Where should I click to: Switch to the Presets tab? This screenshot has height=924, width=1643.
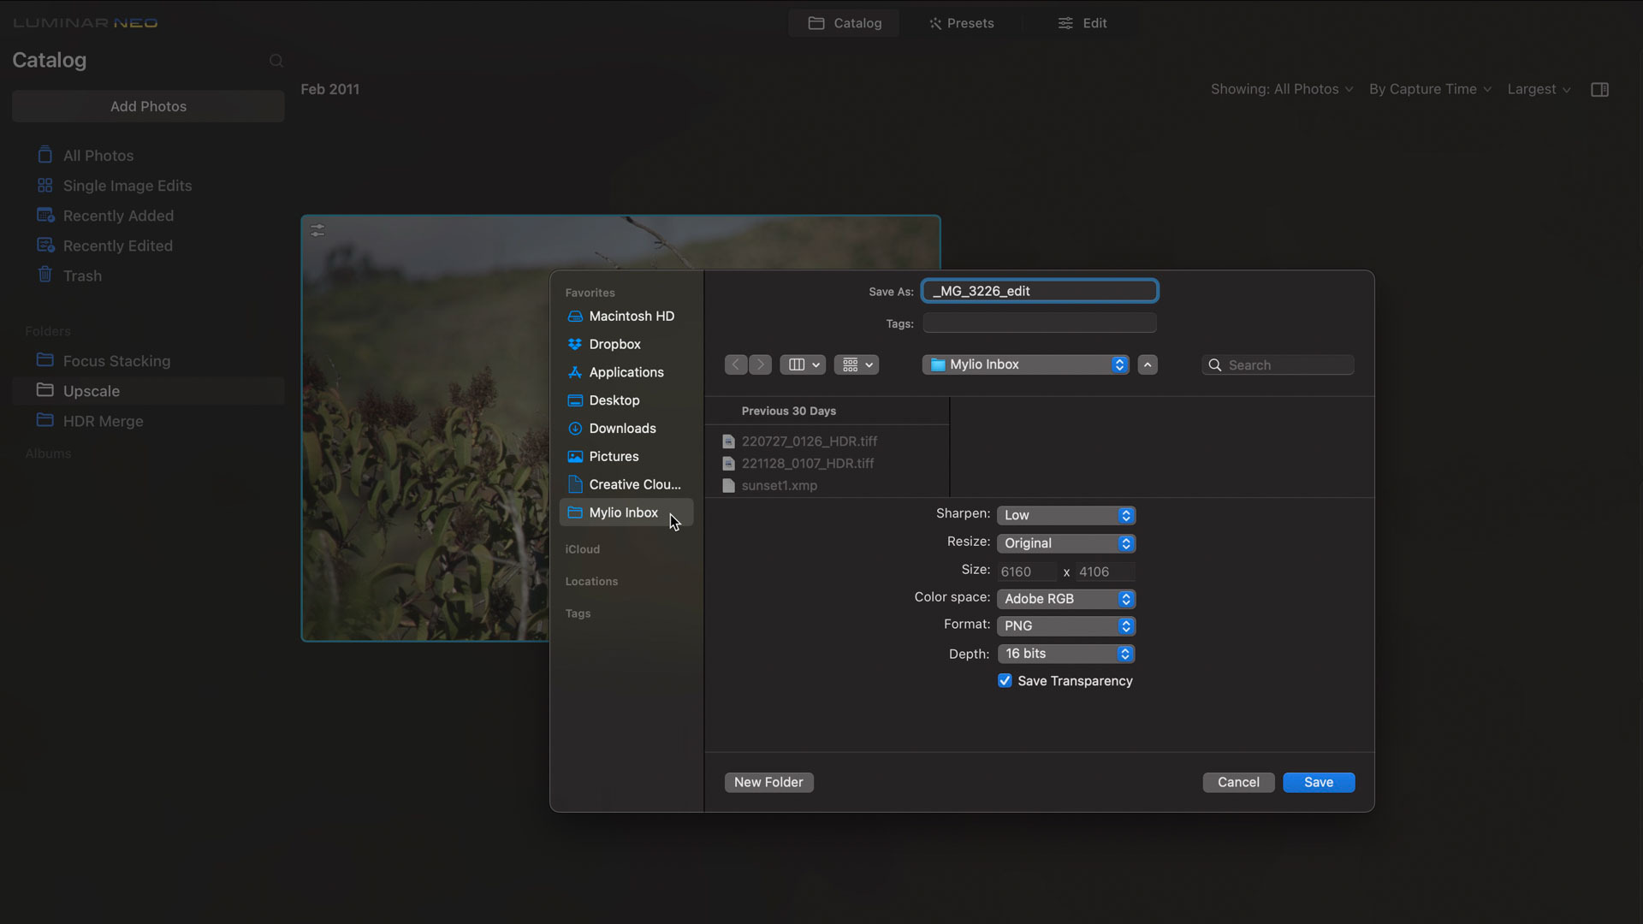tap(961, 23)
